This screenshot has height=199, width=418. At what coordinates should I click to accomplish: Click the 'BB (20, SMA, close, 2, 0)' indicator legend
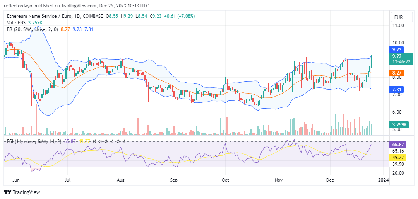click(32, 29)
